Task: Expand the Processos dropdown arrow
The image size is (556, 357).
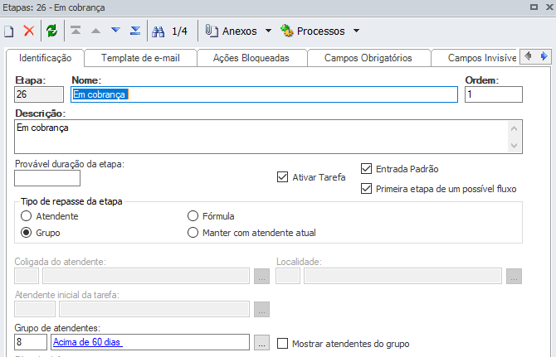Action: pyautogui.click(x=356, y=31)
